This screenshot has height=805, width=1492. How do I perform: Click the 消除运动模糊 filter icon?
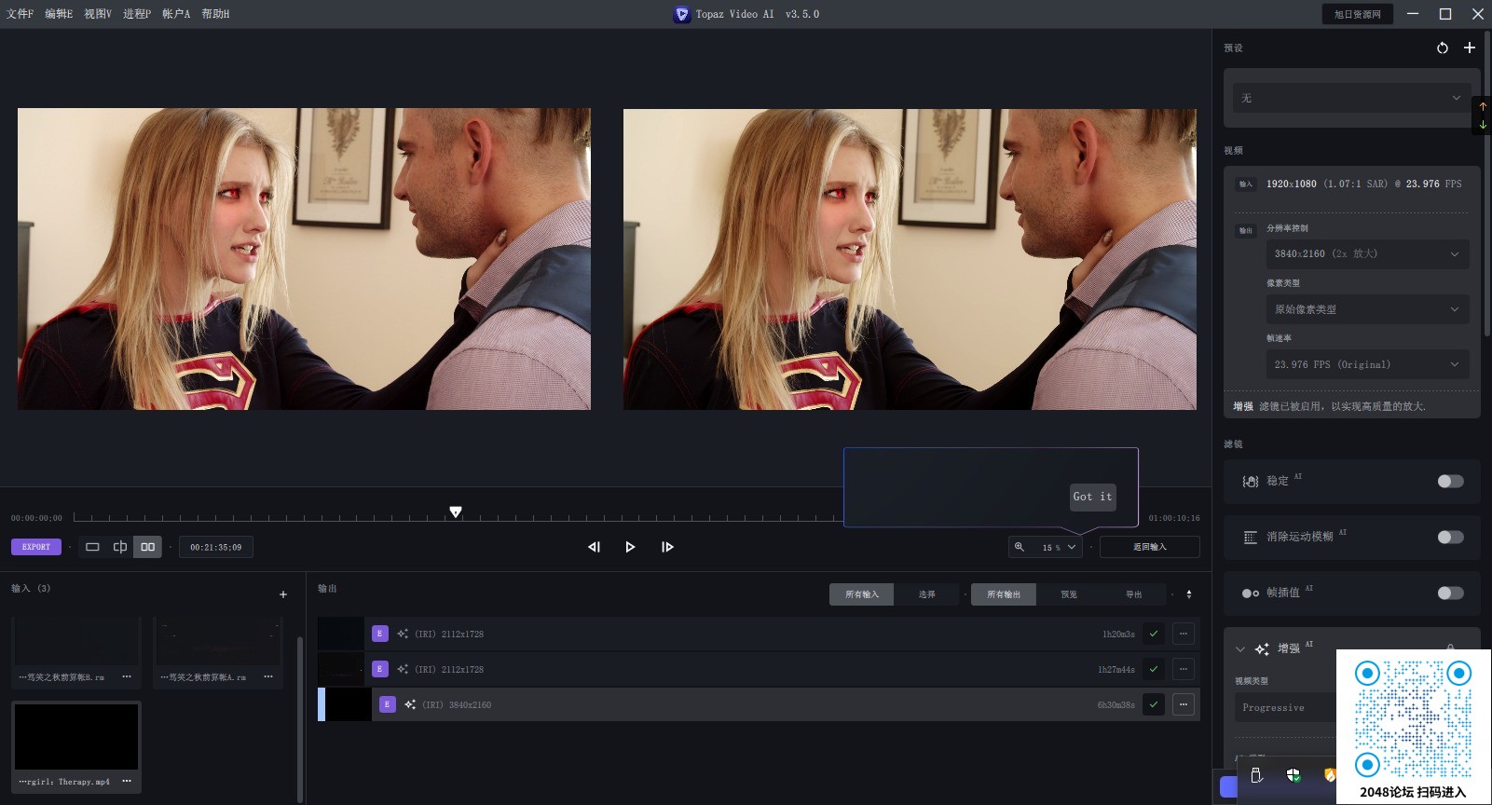[x=1251, y=537]
